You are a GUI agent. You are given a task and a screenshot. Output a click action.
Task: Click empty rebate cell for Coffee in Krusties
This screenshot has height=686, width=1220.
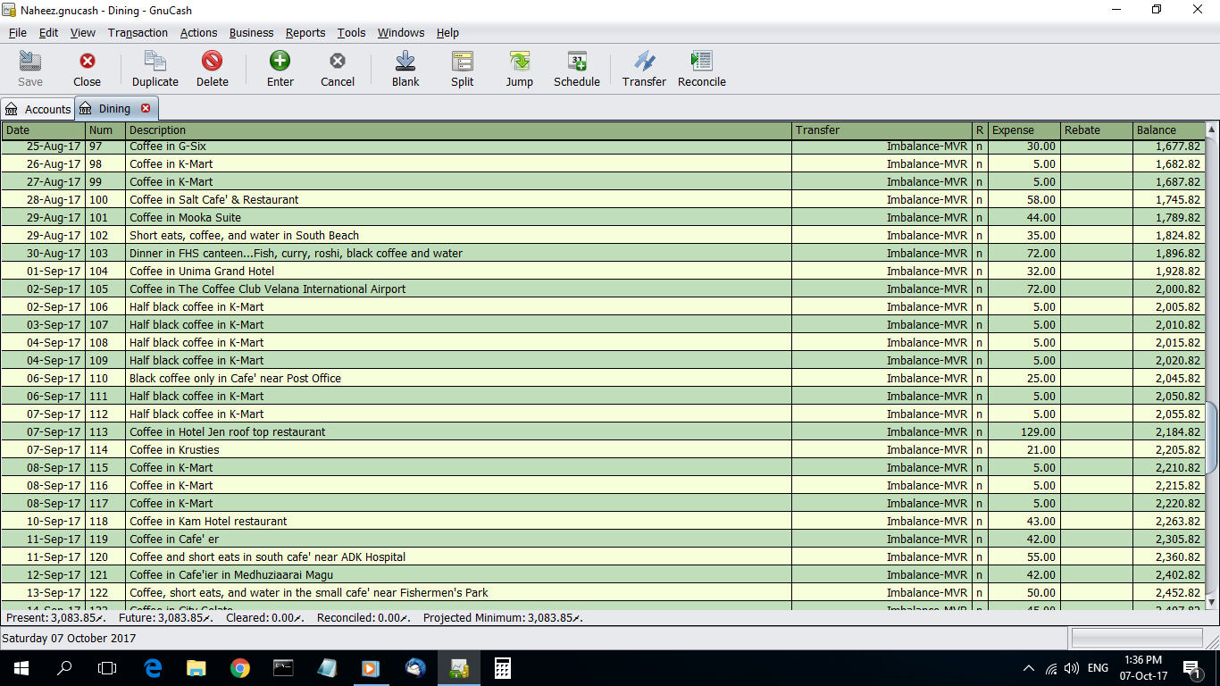[1097, 449]
